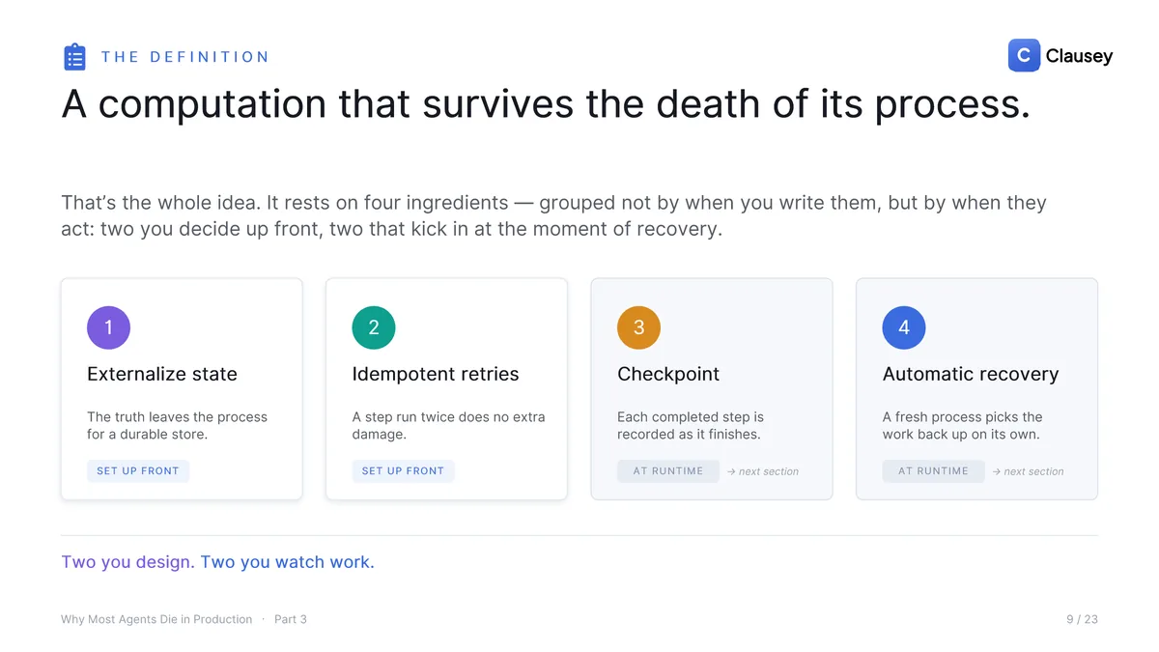Click the blue number 4 circle
1159x652 pixels.
pyautogui.click(x=904, y=327)
